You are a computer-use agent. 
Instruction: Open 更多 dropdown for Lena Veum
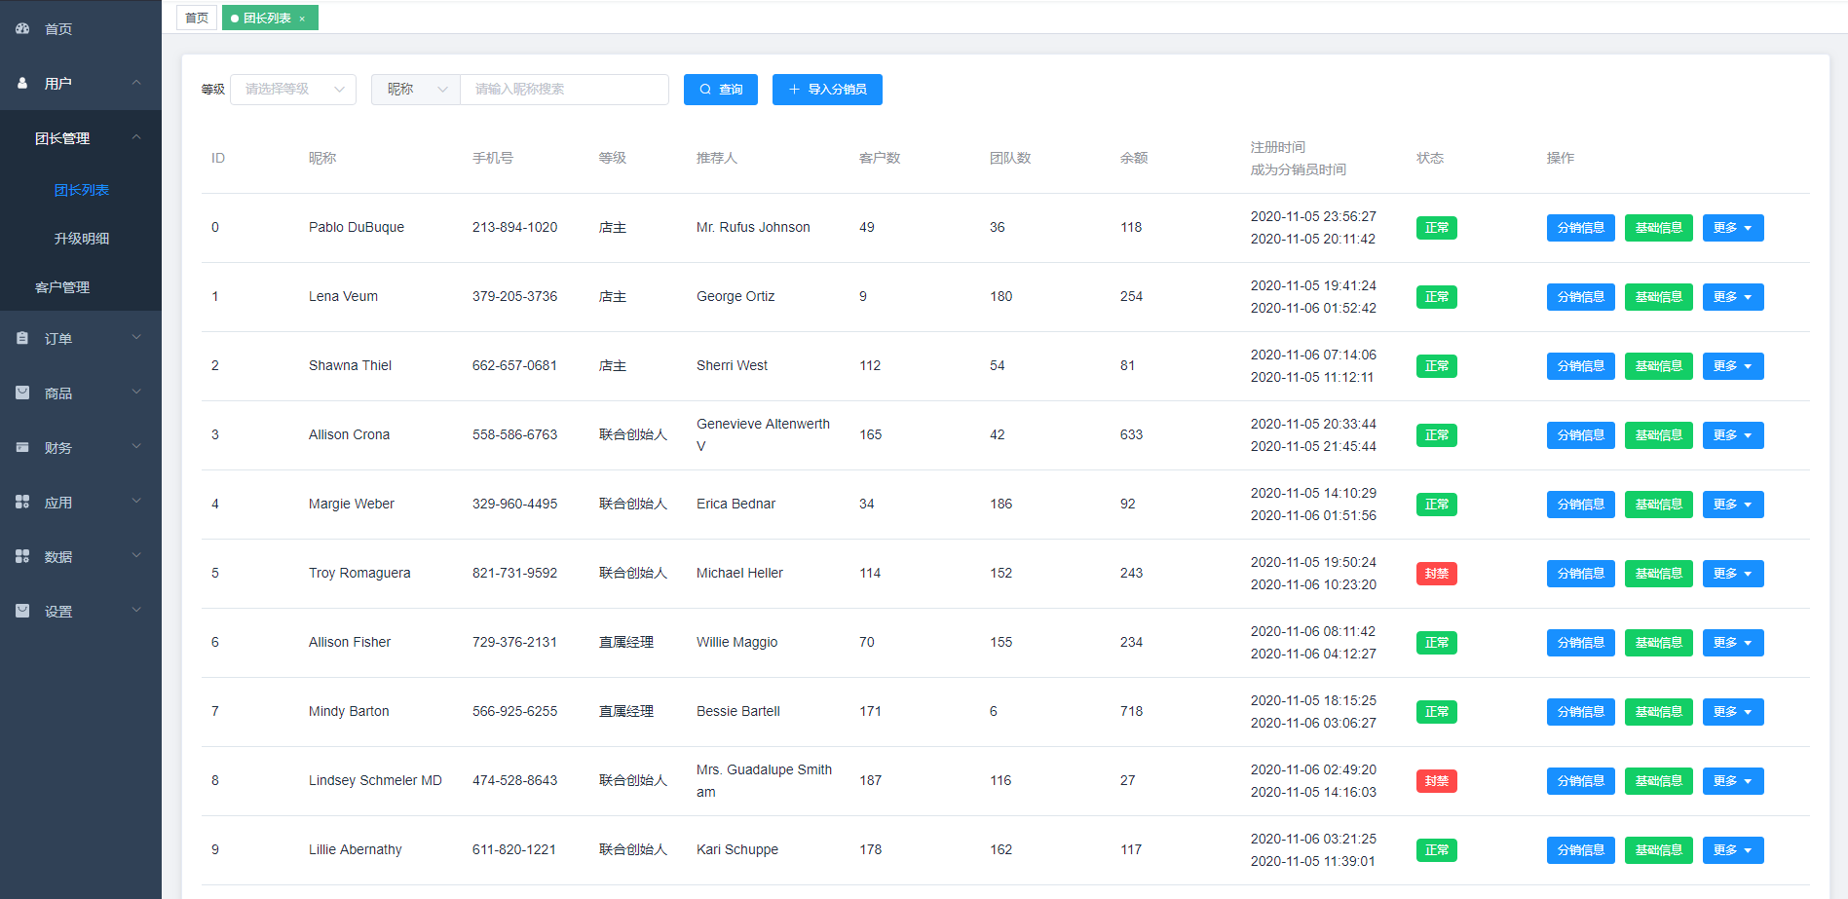pos(1733,297)
